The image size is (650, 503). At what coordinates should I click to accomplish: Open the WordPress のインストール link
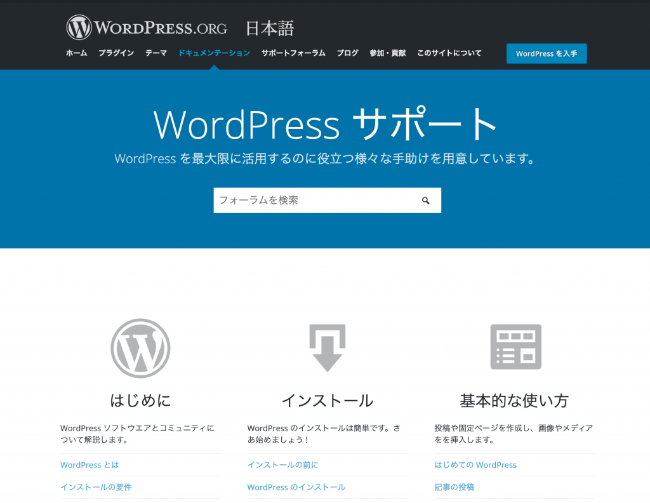(296, 487)
